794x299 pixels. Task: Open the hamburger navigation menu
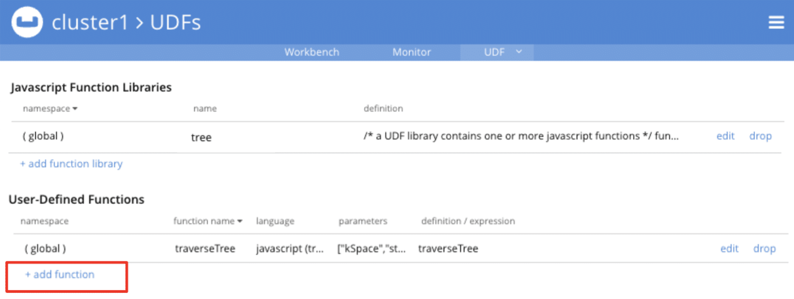click(x=776, y=22)
